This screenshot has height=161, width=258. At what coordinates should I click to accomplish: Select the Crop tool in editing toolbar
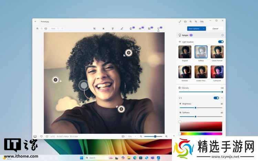[94, 28]
